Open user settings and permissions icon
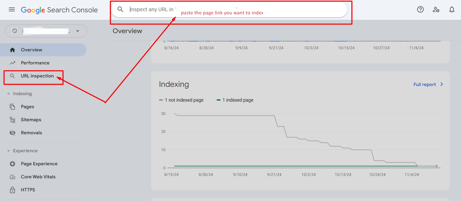The image size is (461, 201). pyautogui.click(x=436, y=10)
